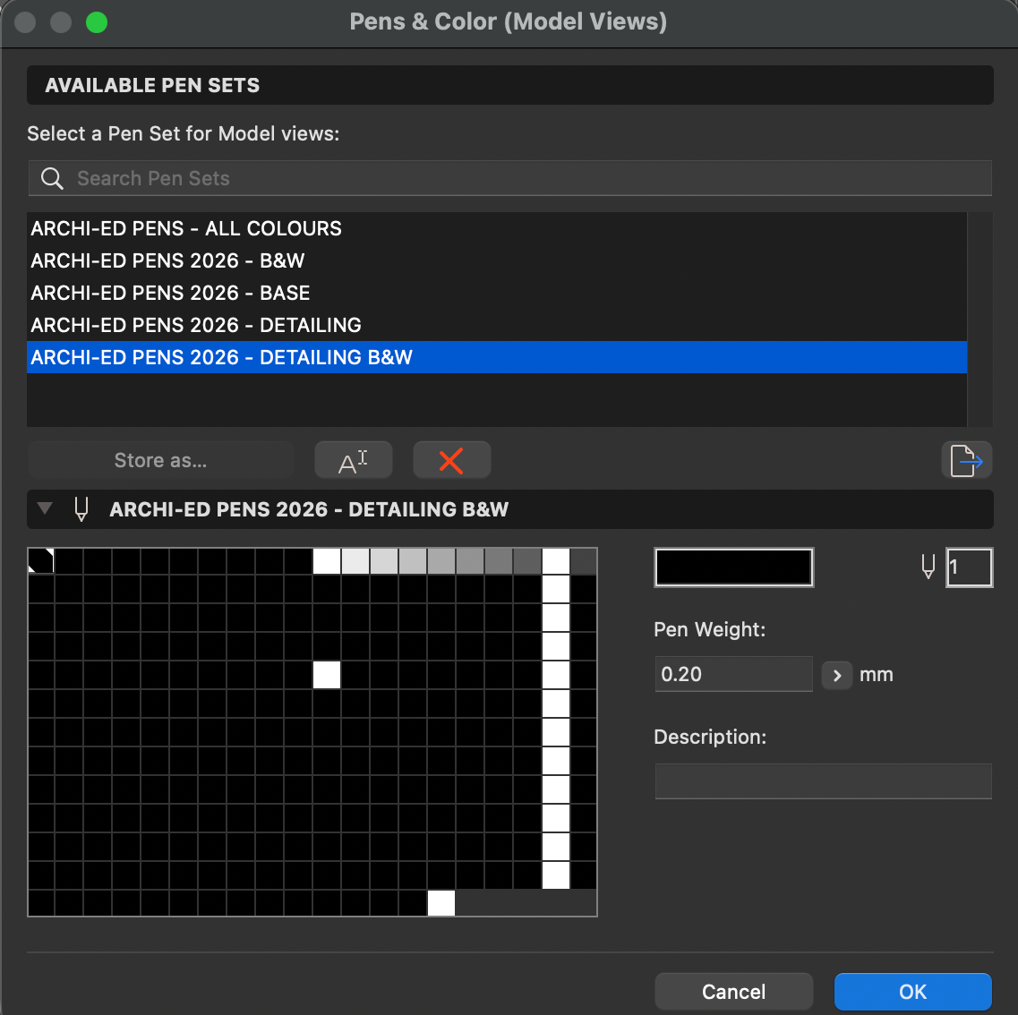The width and height of the screenshot is (1018, 1015).
Task: Click the magnifier icon in search field
Action: tap(53, 179)
